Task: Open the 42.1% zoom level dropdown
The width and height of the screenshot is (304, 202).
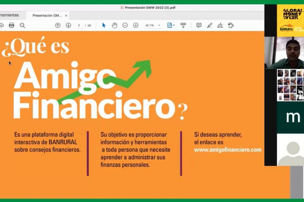Action: click(159, 25)
